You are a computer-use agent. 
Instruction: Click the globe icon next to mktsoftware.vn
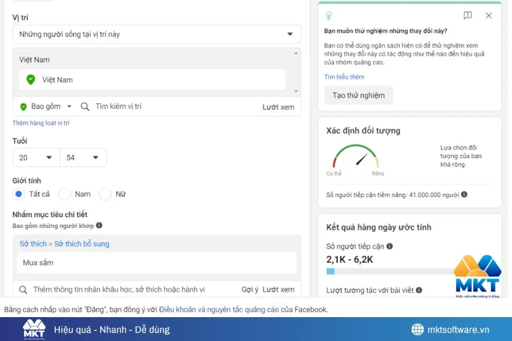coord(419,330)
